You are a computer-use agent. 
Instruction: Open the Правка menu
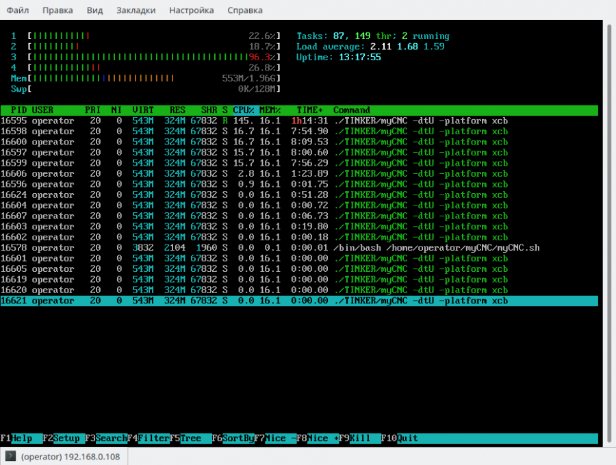57,10
